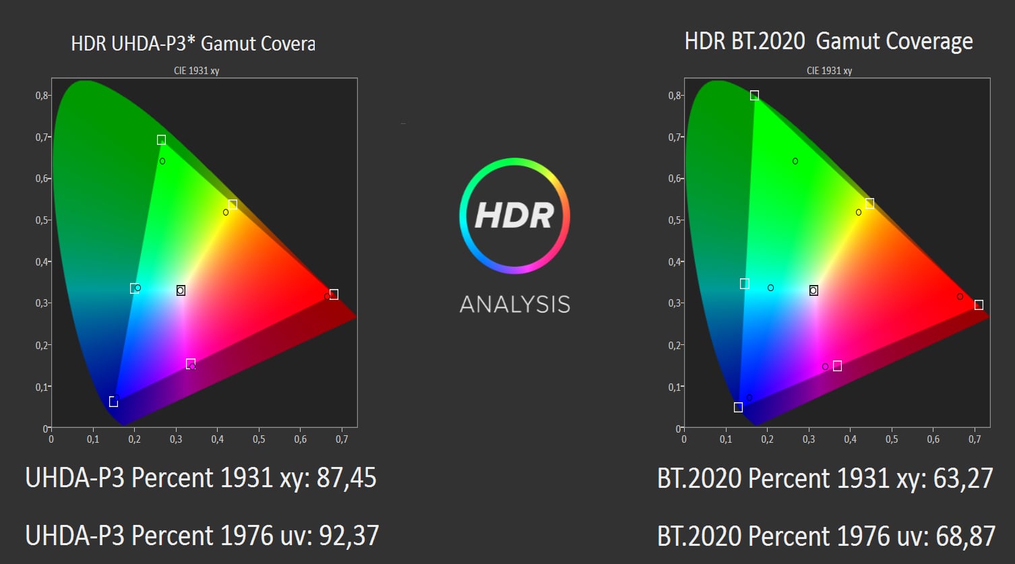Click yellow measured circle in BT.2020 chart

tap(859, 212)
